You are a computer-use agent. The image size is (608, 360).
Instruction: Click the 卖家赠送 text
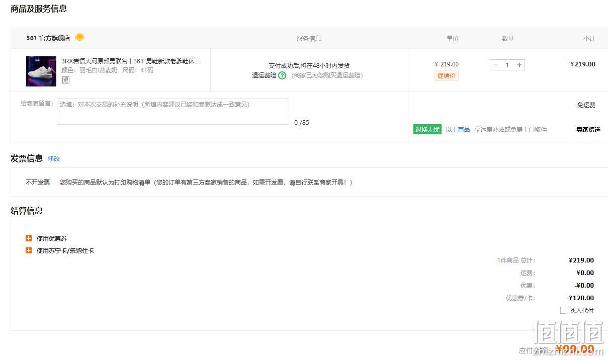tap(588, 129)
